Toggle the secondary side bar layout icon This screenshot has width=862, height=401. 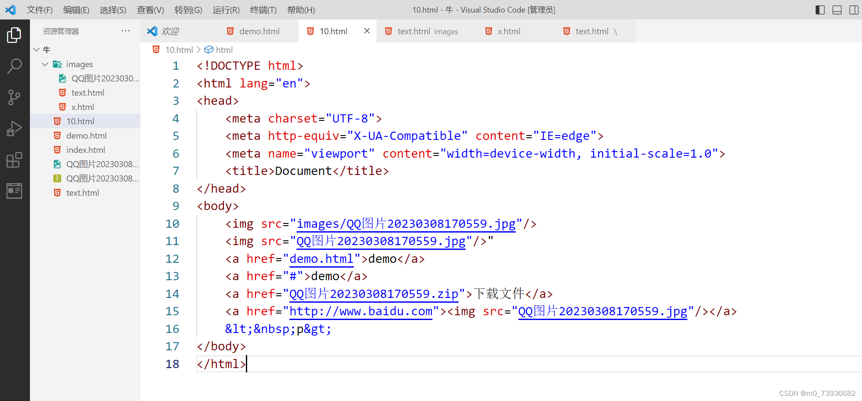click(854, 10)
